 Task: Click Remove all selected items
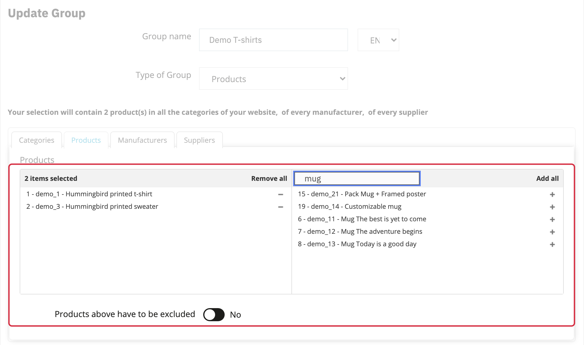tap(269, 178)
